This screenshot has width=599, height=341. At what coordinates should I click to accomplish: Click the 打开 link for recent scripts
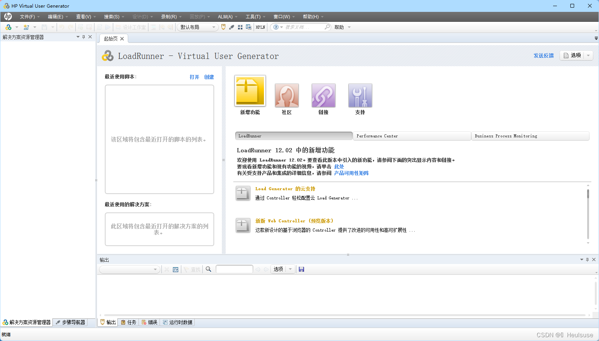(x=194, y=77)
